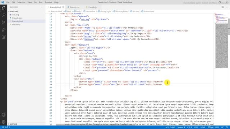Click the notifications bell in status bar

(x=227, y=127)
